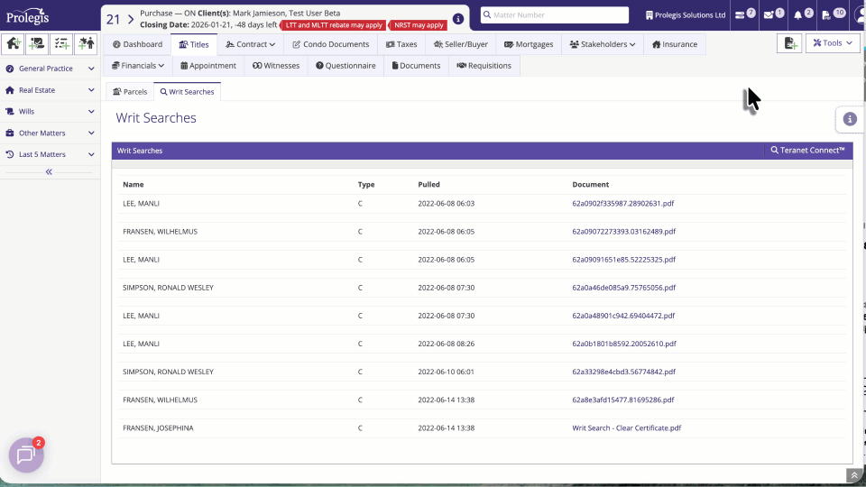Click the 2022-06-10 06:01 pulled date

click(x=446, y=372)
